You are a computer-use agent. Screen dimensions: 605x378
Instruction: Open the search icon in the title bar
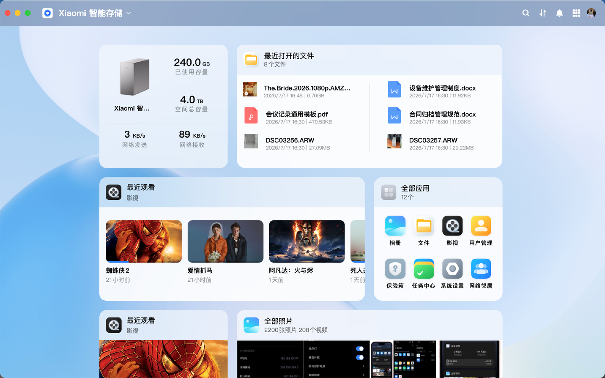(x=526, y=13)
